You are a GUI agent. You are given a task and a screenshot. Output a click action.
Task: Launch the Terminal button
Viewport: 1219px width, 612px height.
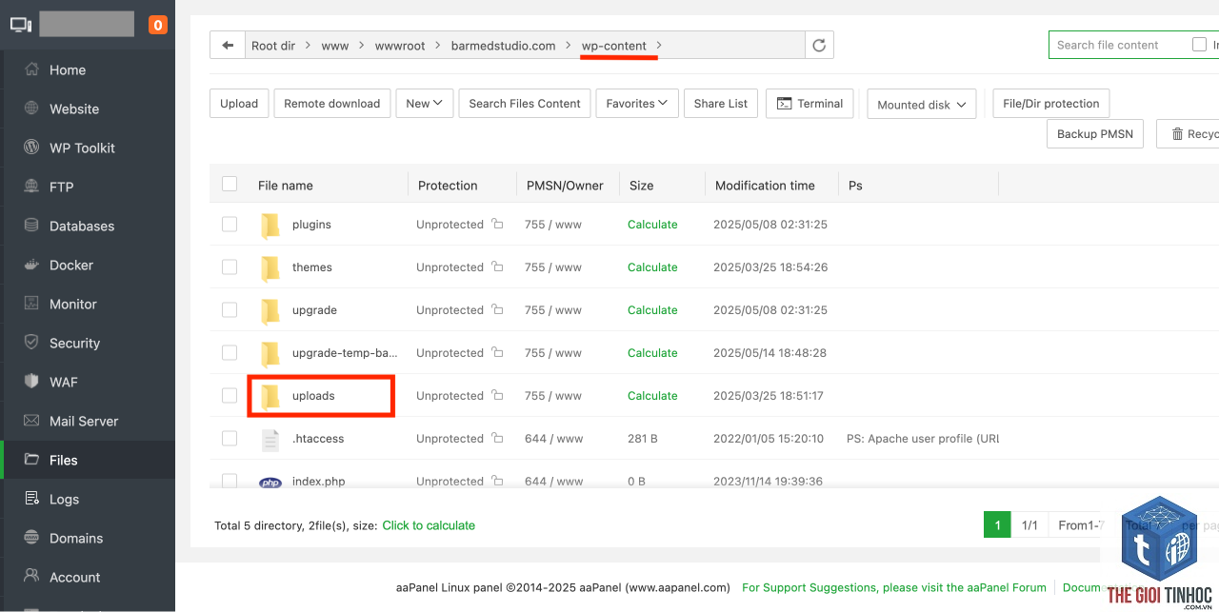click(x=810, y=104)
